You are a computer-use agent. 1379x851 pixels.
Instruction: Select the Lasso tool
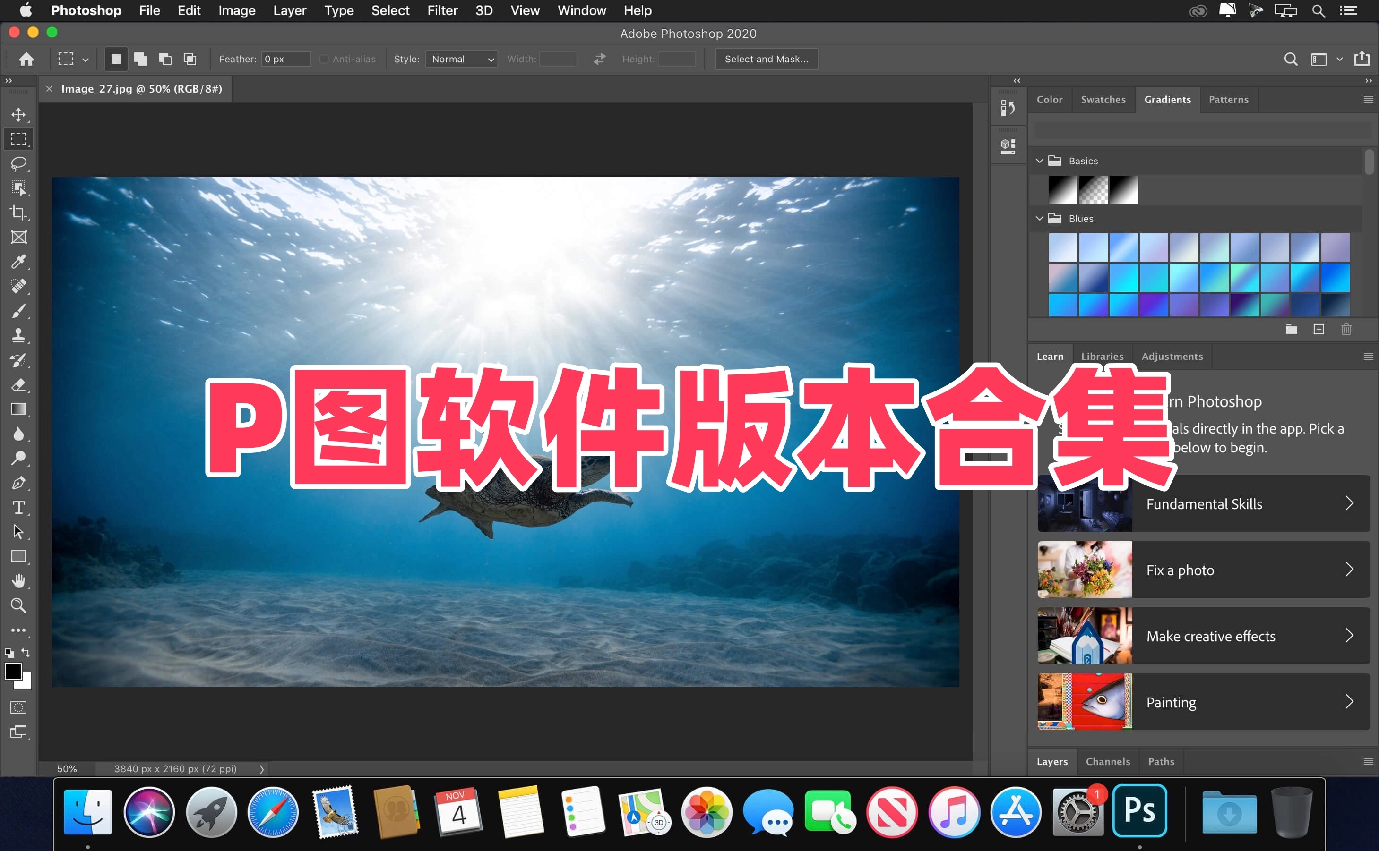click(x=18, y=164)
